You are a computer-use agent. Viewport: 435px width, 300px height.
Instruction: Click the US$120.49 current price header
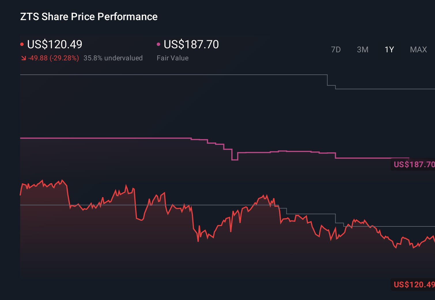54,45
